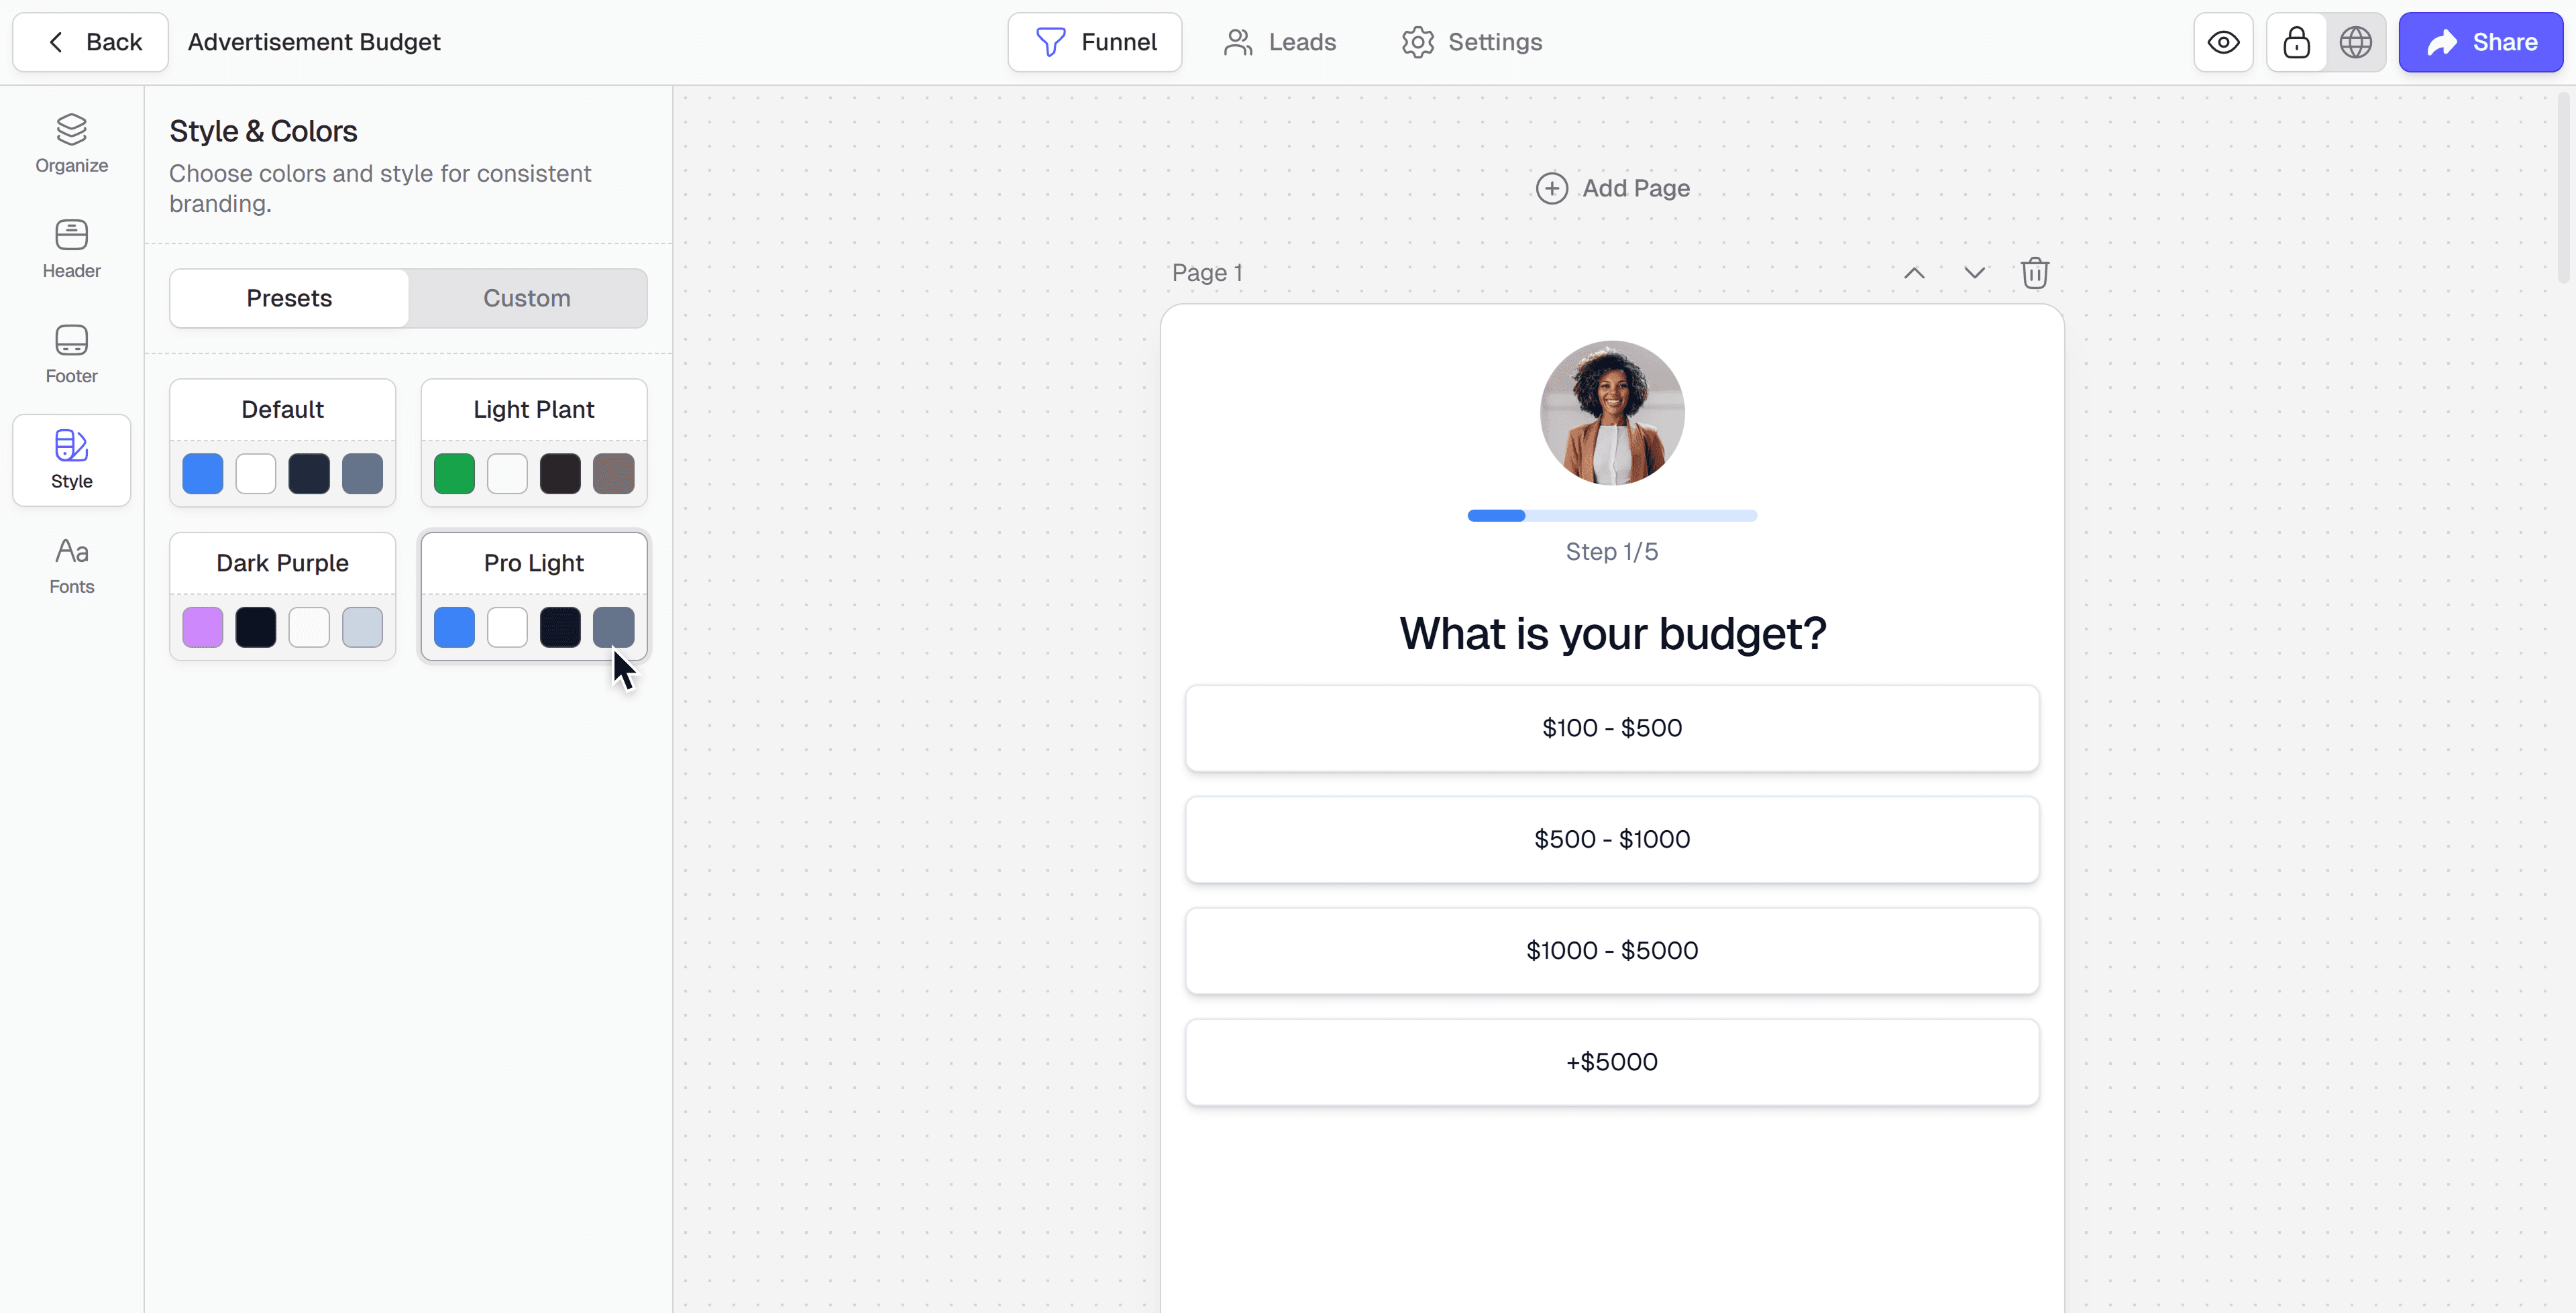Open the Header sidebar panel
The width and height of the screenshot is (2576, 1313).
[71, 250]
